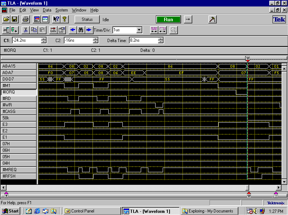The width and height of the screenshot is (288, 215).
Task: Switch to Control Panel in the taskbar
Action: (92, 211)
